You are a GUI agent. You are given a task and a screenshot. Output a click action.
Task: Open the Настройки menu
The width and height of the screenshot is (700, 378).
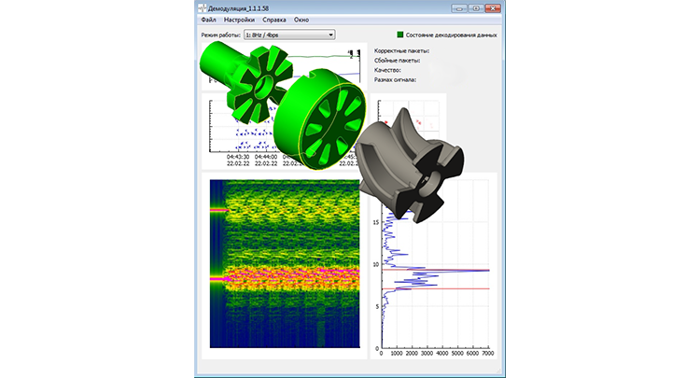coord(238,20)
